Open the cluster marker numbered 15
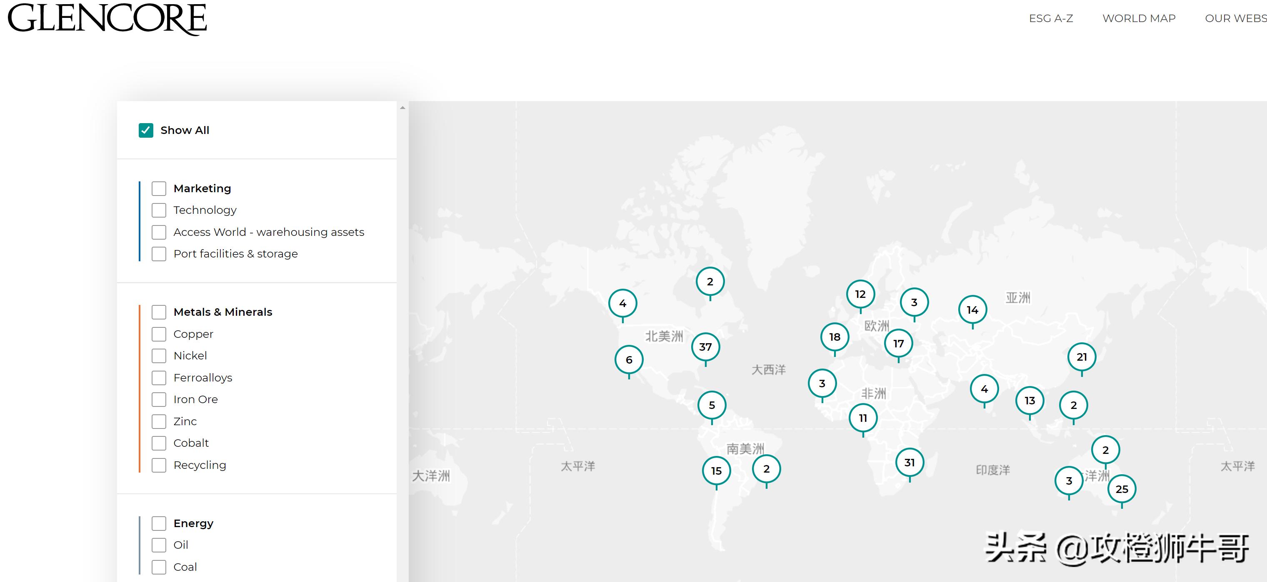This screenshot has width=1267, height=582. tap(716, 471)
